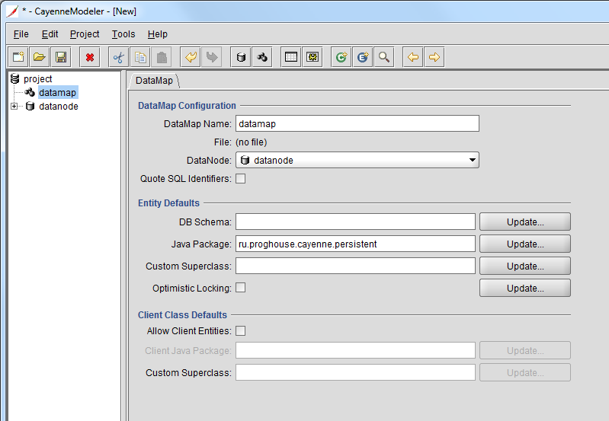Click the '(no file)' File value
The height and width of the screenshot is (421, 609).
(x=252, y=142)
